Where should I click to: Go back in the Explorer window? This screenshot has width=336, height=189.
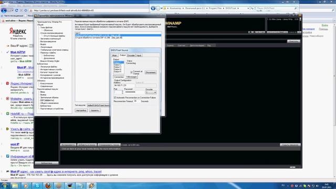[x=153, y=8]
